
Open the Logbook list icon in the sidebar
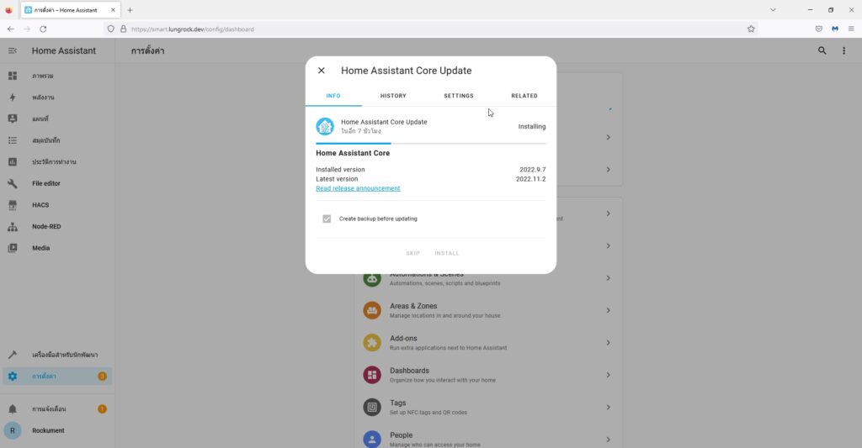click(x=12, y=140)
